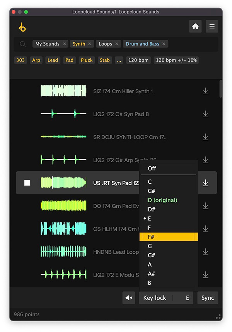
Task: Toggle the 120 bpm +/- 10% filter
Action: tap(176, 60)
